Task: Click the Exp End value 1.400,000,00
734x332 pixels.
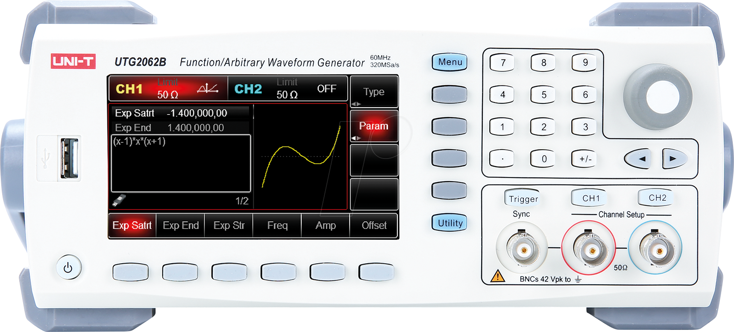Action: tap(196, 128)
